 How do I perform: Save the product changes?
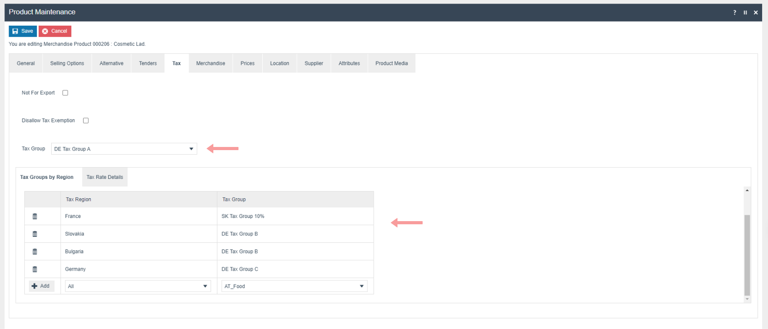point(22,31)
